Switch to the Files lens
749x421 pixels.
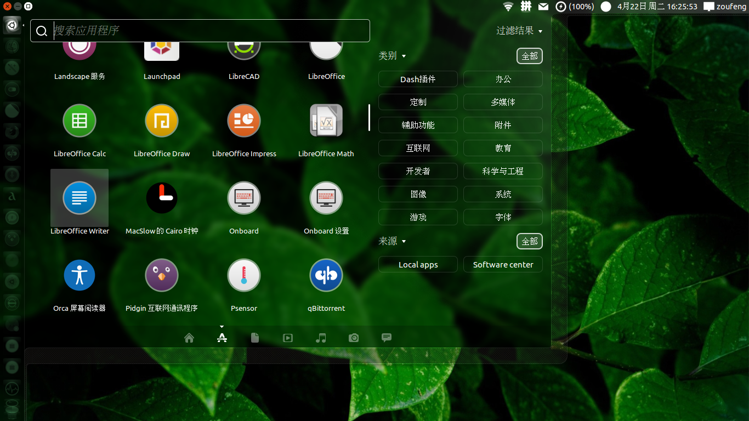pyautogui.click(x=255, y=338)
